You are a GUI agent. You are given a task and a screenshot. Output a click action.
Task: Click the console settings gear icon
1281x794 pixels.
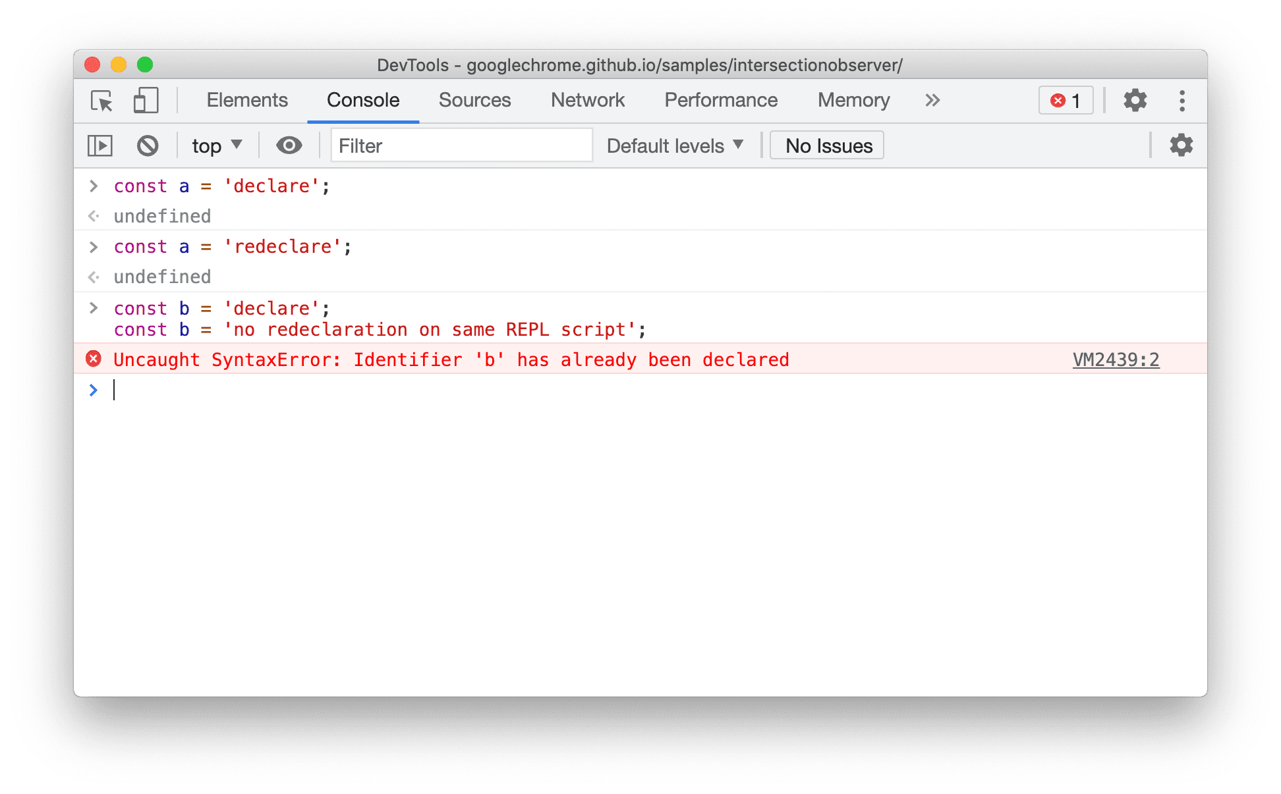click(x=1181, y=145)
